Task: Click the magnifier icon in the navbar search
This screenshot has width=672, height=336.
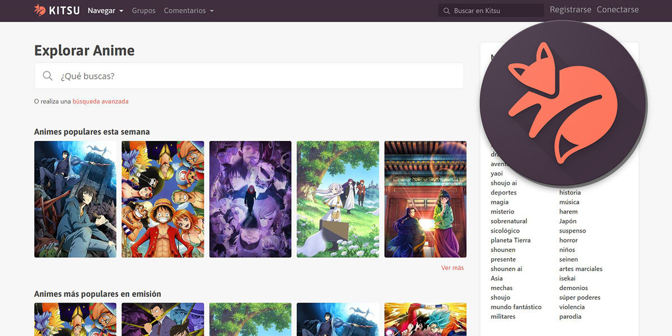Action: click(446, 11)
